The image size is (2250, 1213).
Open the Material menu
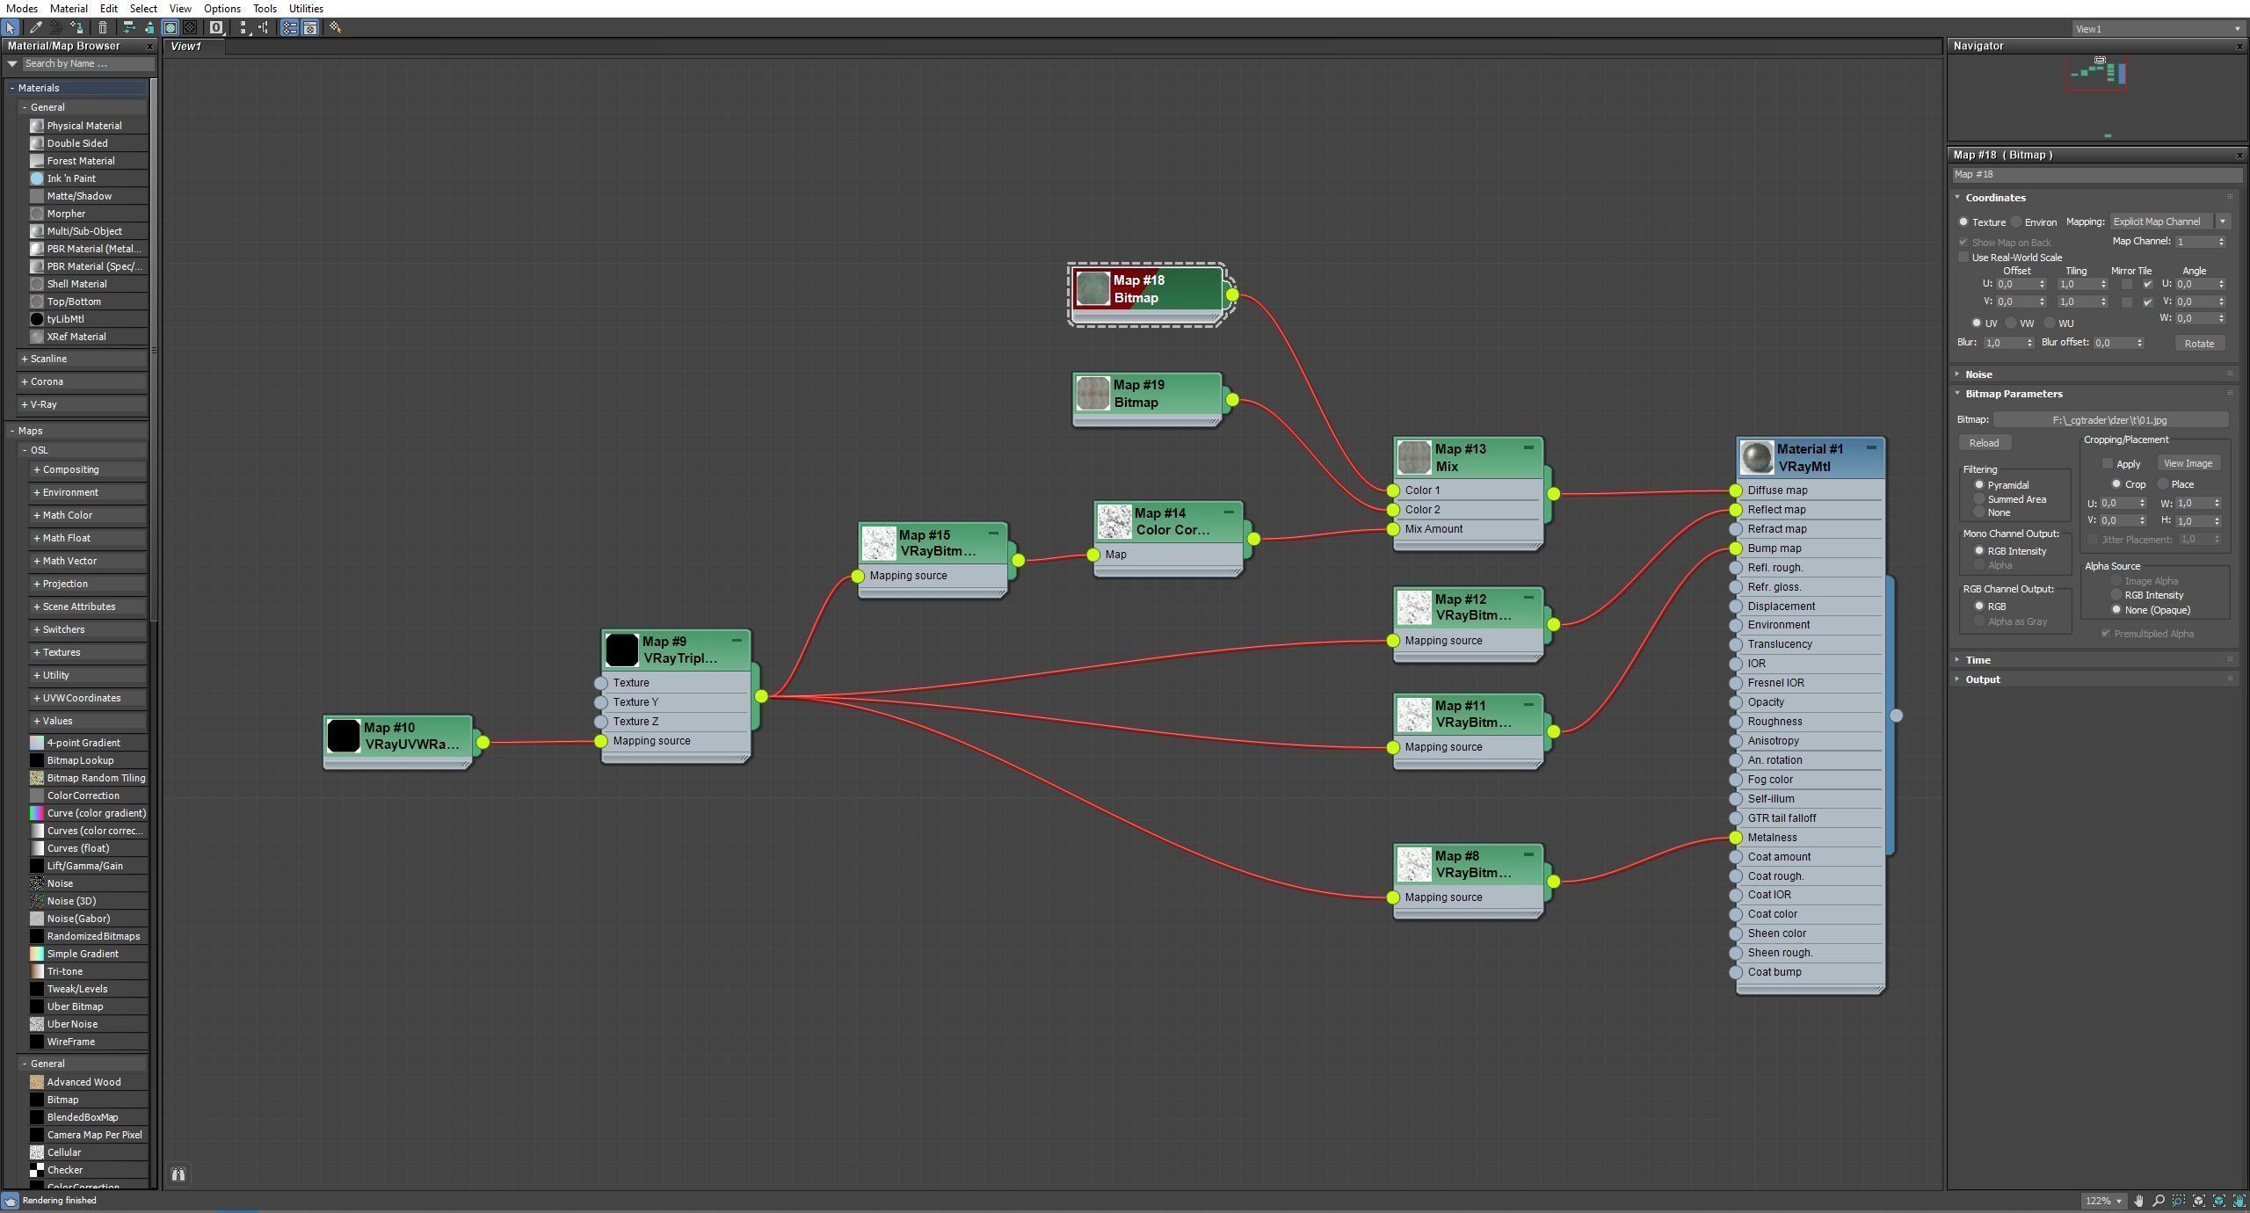68,8
